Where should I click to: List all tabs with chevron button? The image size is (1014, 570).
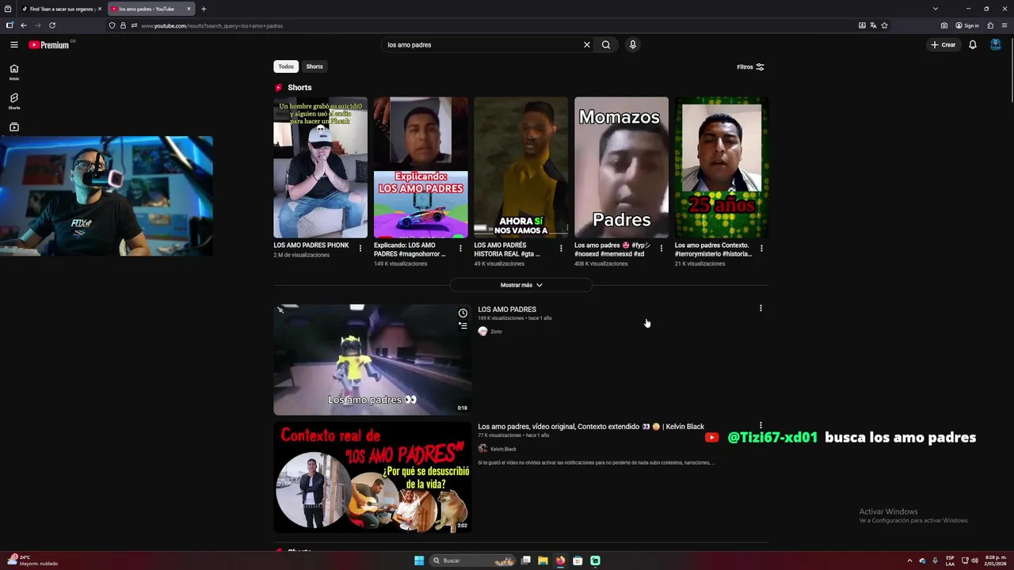(x=935, y=9)
